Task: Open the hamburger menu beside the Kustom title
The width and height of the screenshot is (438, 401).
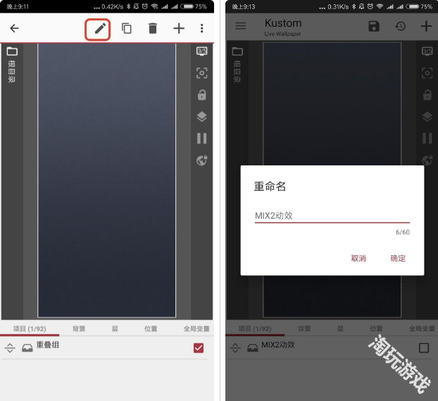Action: [241, 26]
